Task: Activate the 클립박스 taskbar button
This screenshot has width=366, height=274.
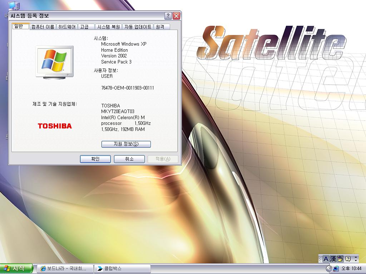Action: pos(122,269)
